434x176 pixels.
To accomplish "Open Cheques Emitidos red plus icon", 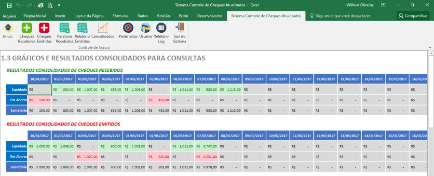I will (x=44, y=28).
